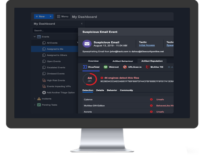This screenshot has width=205, height=155.
Task: Click the blue New button
Action: tap(41, 17)
